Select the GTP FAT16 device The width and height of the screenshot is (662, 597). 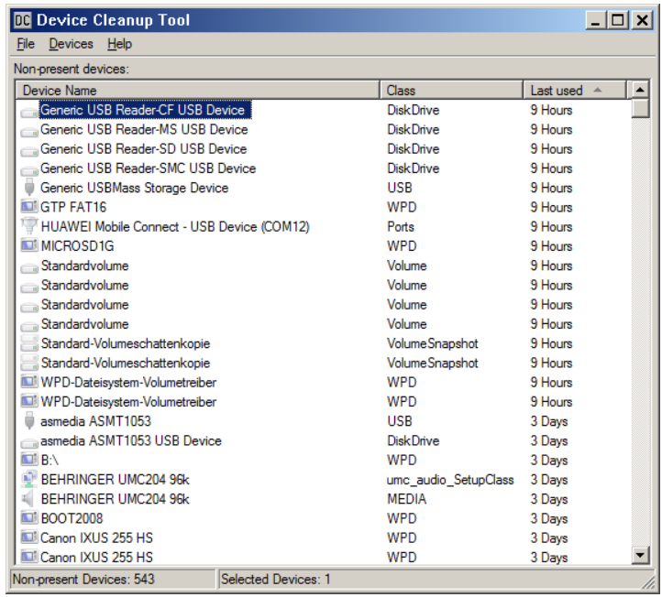(73, 207)
